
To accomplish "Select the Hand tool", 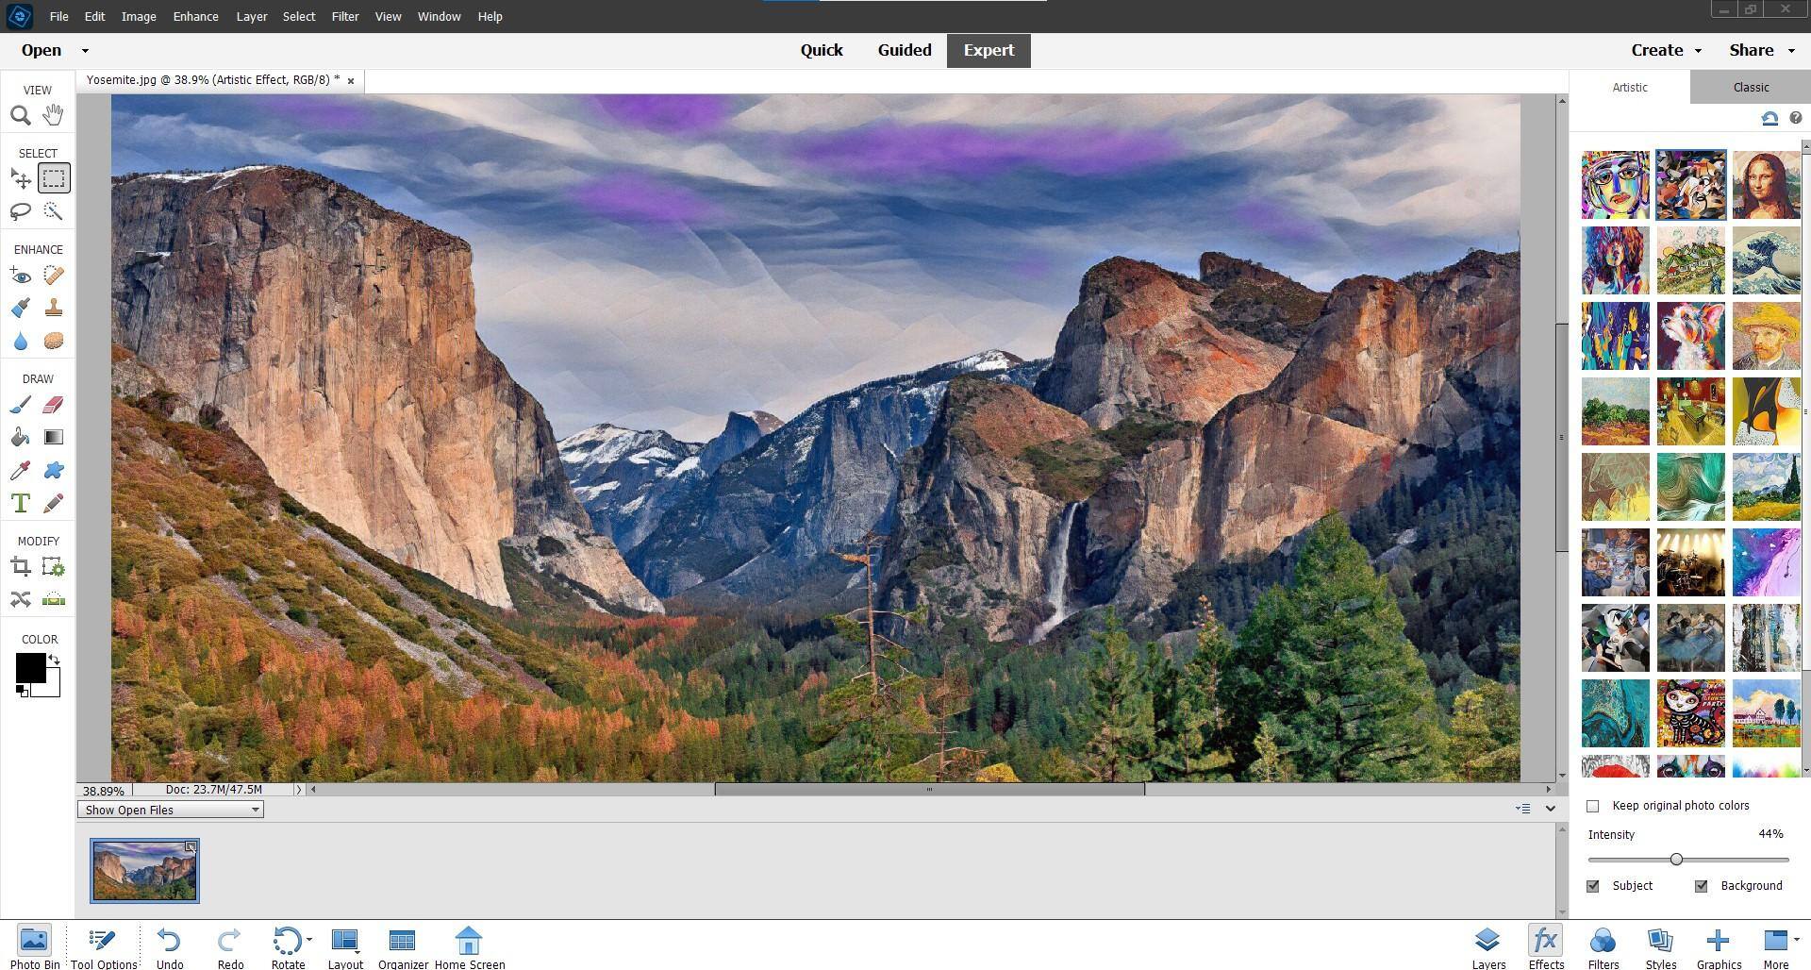I will click(x=53, y=116).
